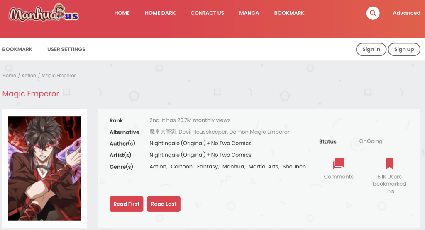Click the magnifying glass search icon
425x230 pixels.
point(373,13)
